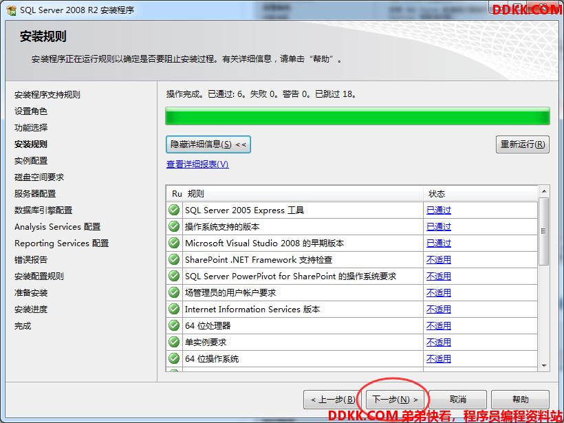Open 不适用 link for SharePoint .NET Framework 支持检查
The width and height of the screenshot is (564, 423).
[x=438, y=260]
